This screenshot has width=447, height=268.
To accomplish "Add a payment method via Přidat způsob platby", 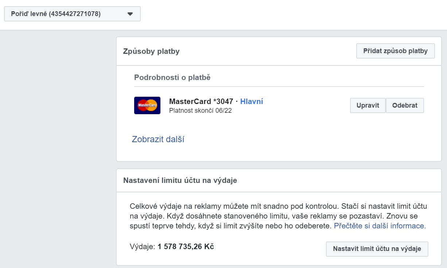I will (395, 51).
